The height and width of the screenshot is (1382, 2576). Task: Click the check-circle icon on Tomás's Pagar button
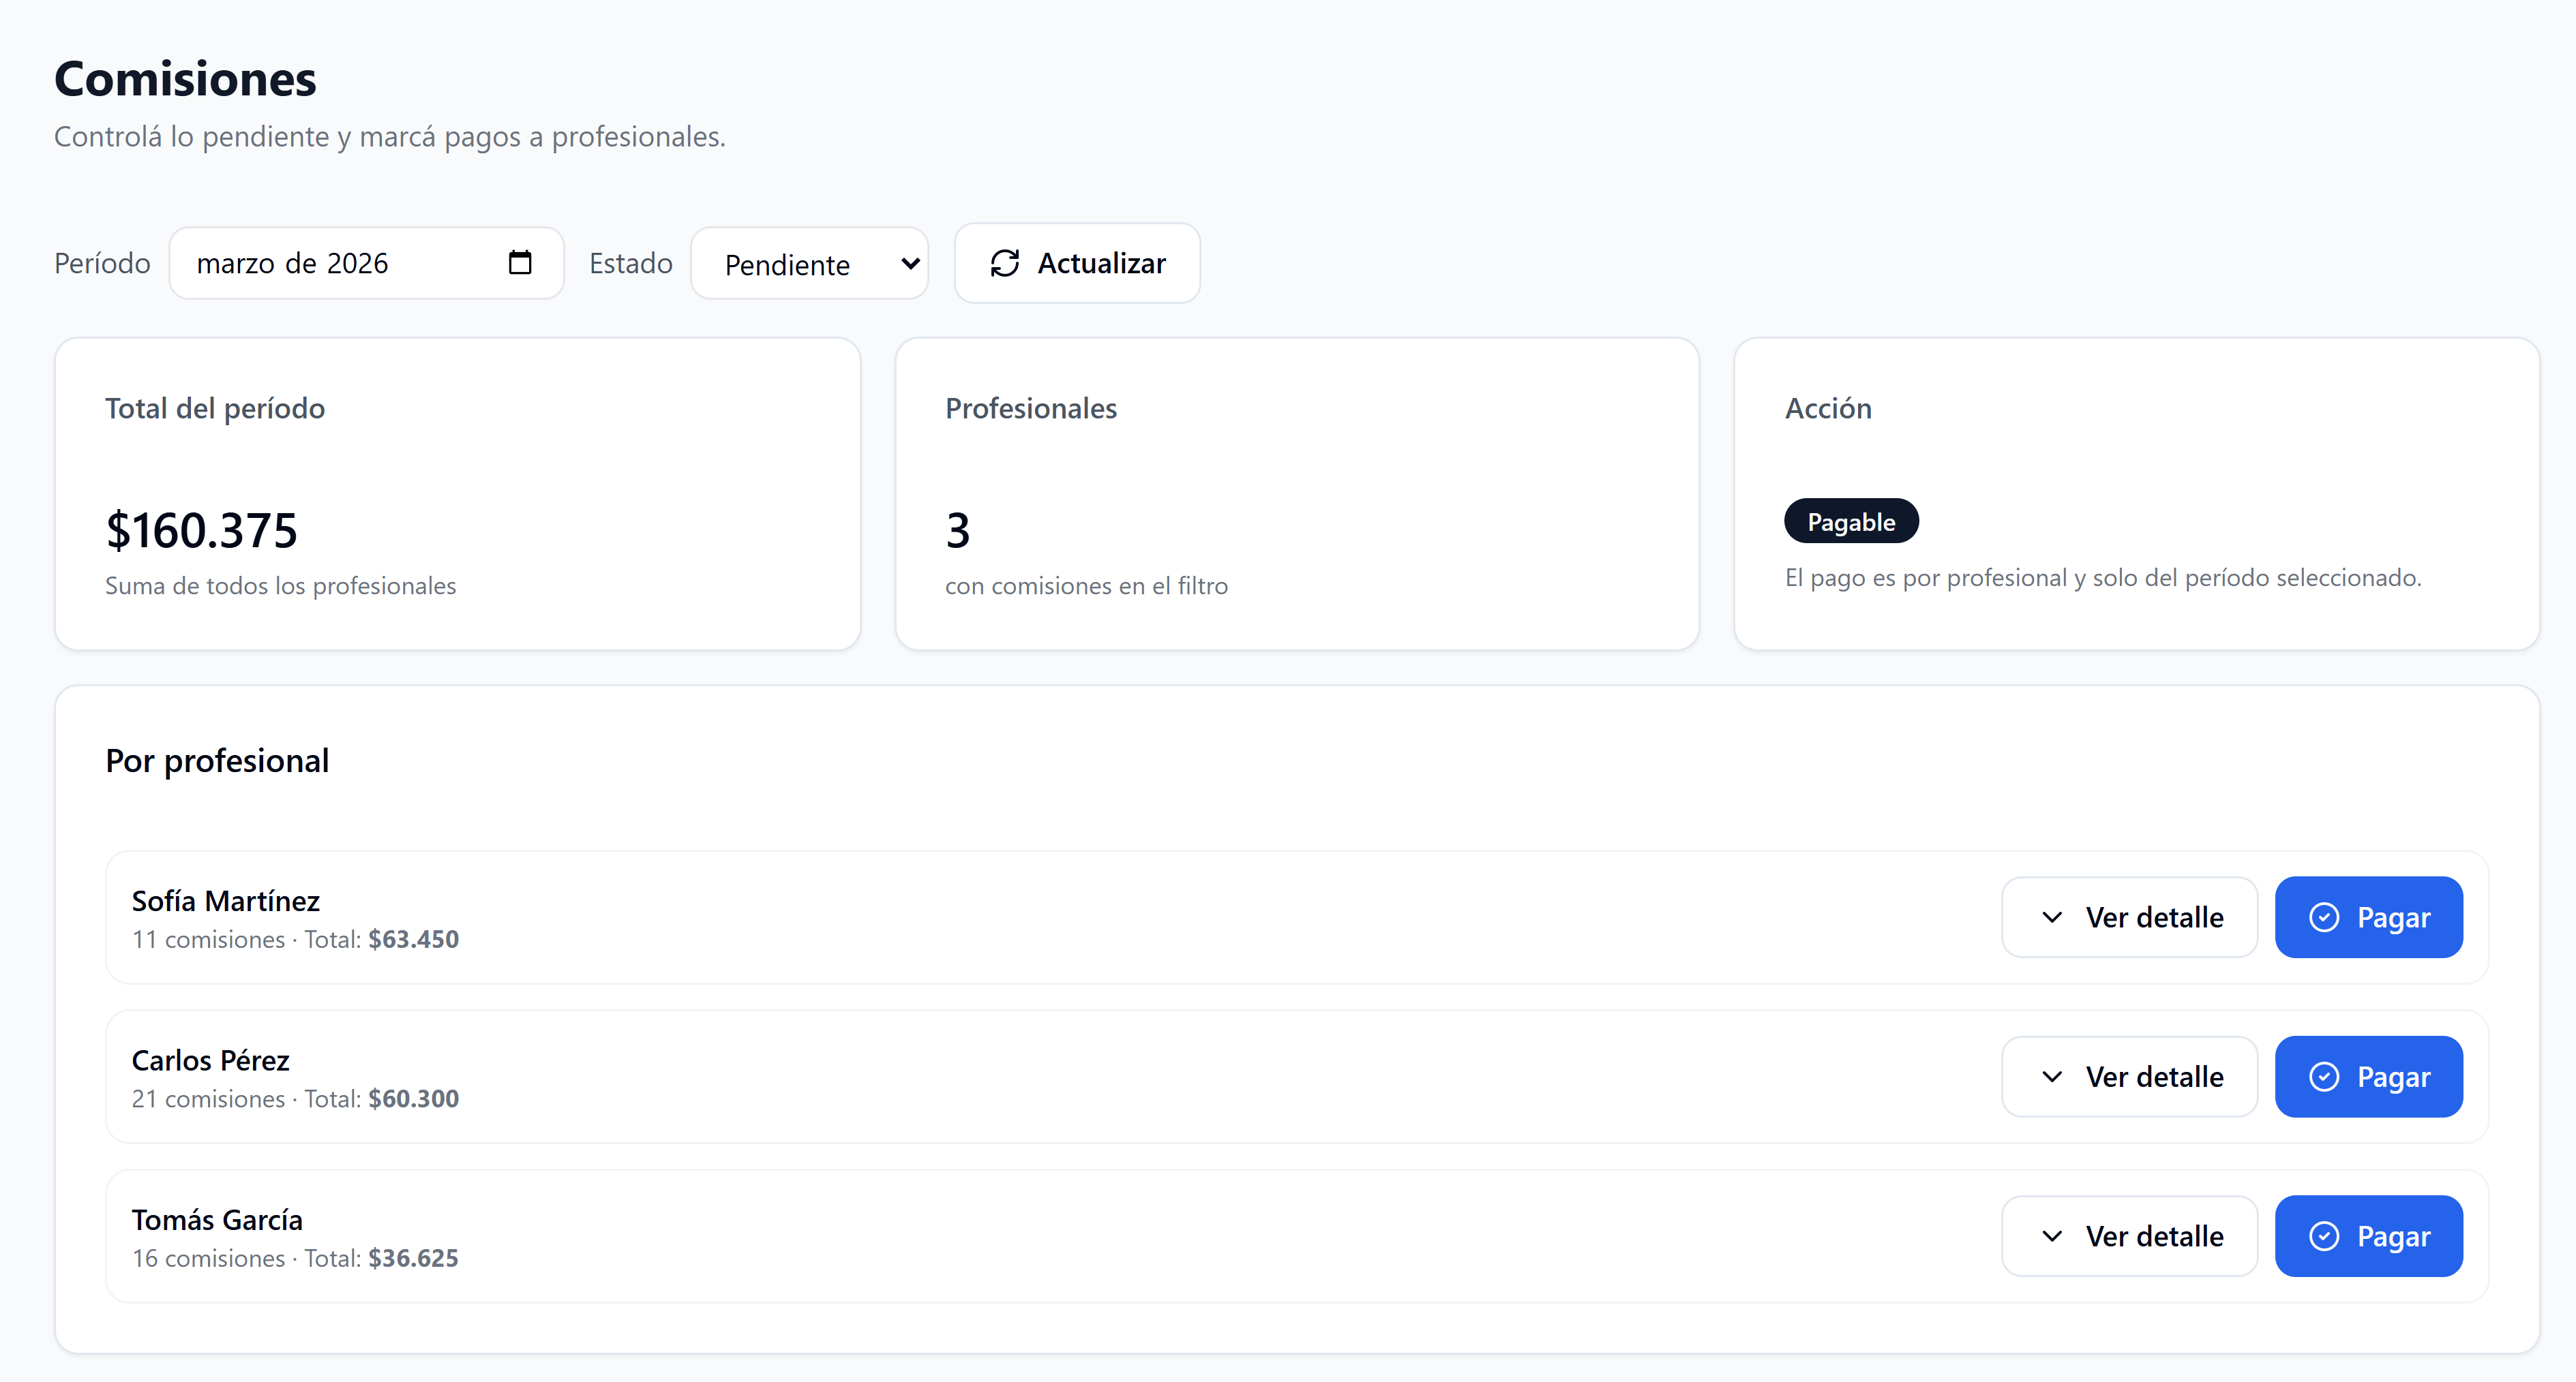[x=2325, y=1235]
